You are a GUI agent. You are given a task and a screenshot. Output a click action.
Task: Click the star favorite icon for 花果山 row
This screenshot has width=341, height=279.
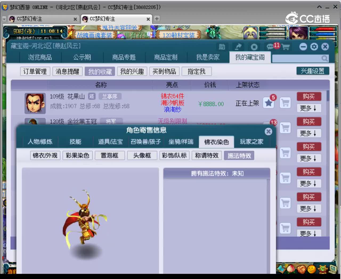[x=269, y=103]
